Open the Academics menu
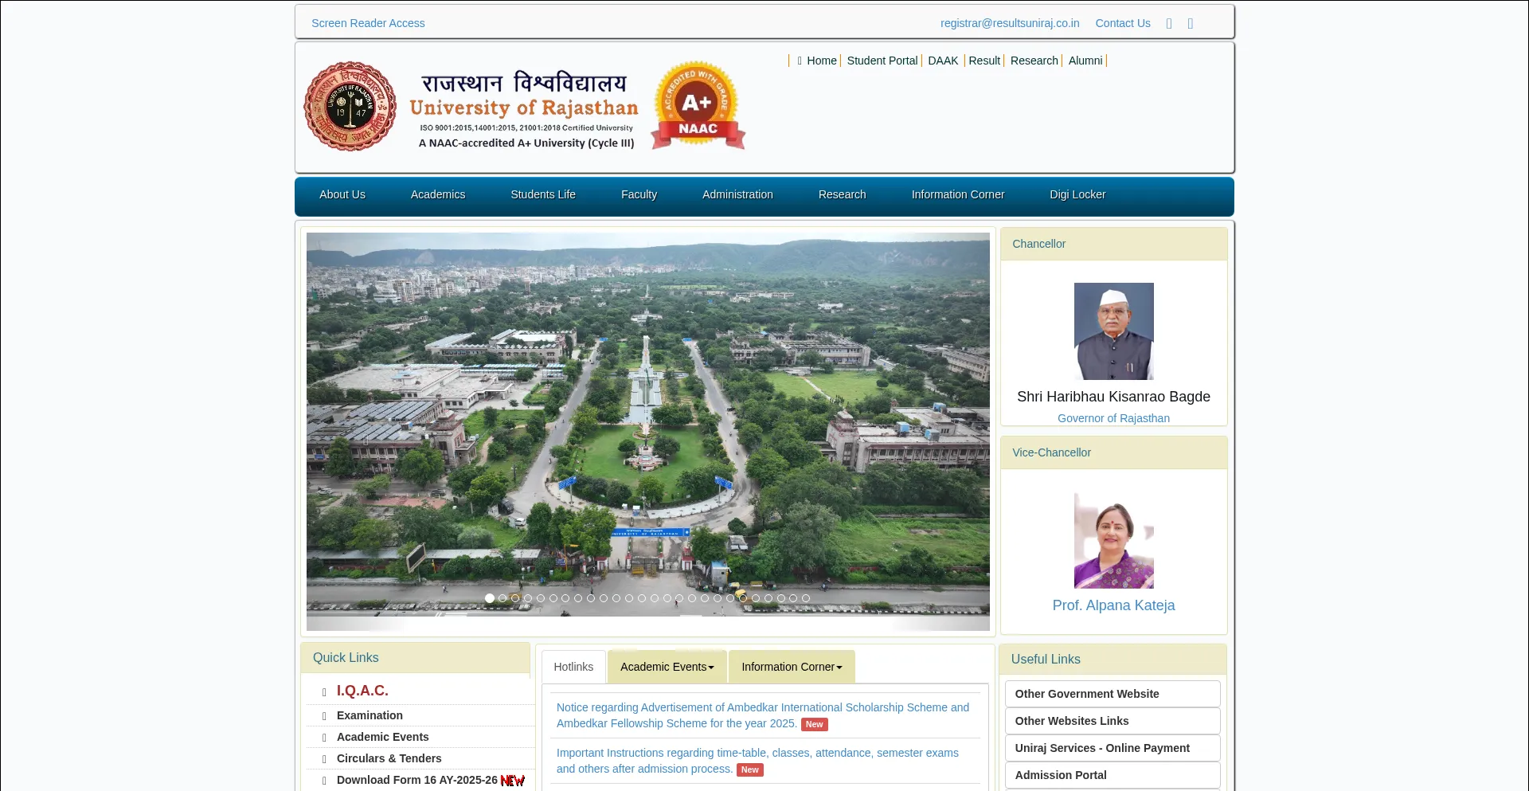The image size is (1529, 791). tap(438, 194)
